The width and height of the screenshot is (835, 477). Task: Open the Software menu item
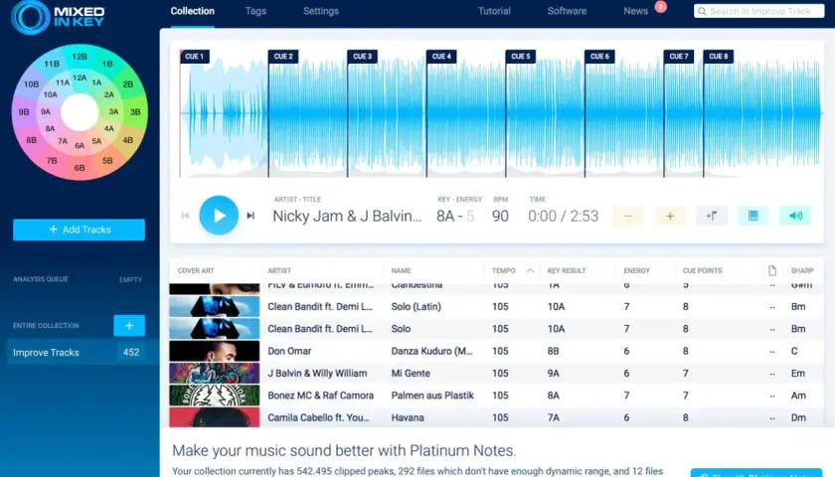click(567, 11)
